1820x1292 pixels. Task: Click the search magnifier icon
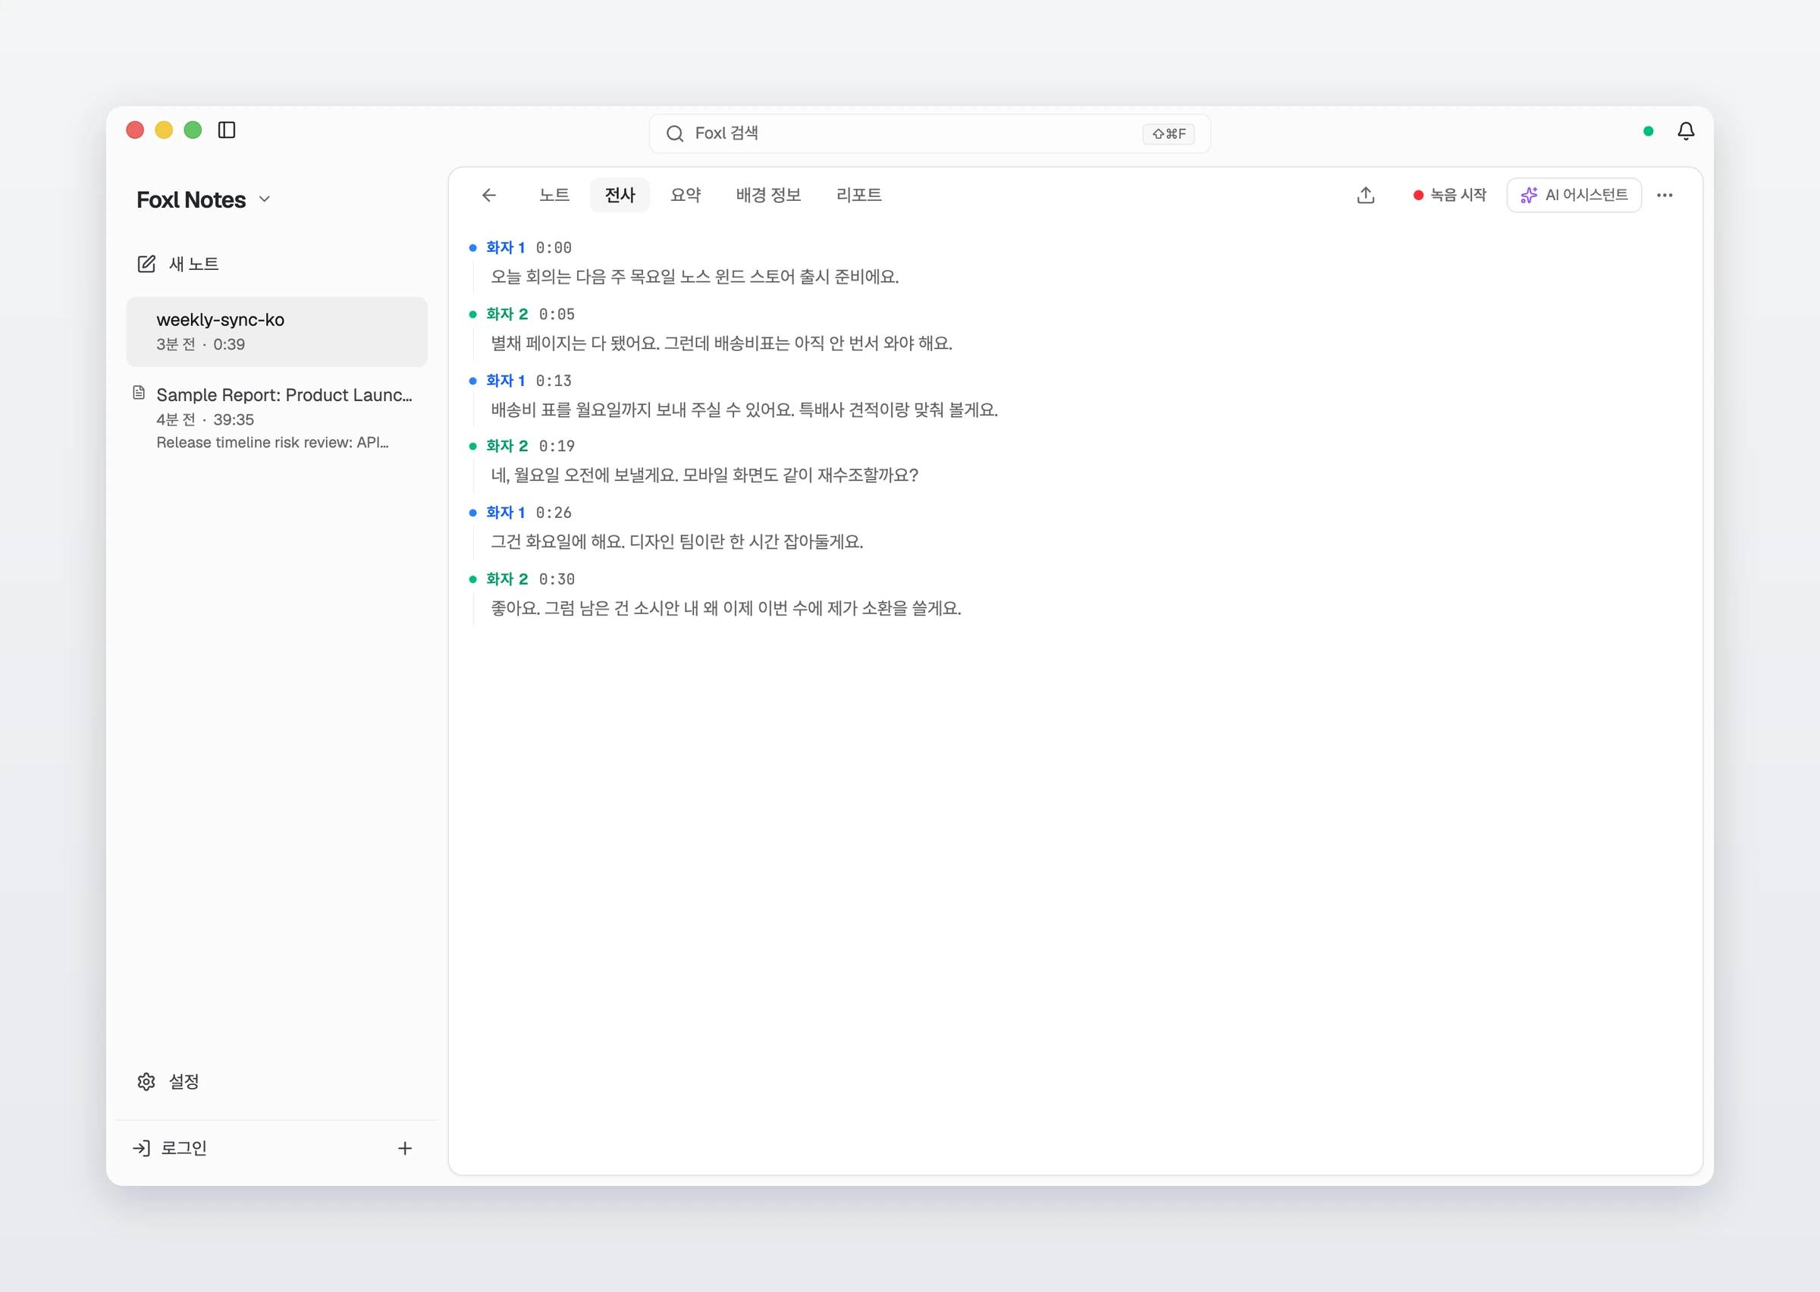tap(676, 133)
